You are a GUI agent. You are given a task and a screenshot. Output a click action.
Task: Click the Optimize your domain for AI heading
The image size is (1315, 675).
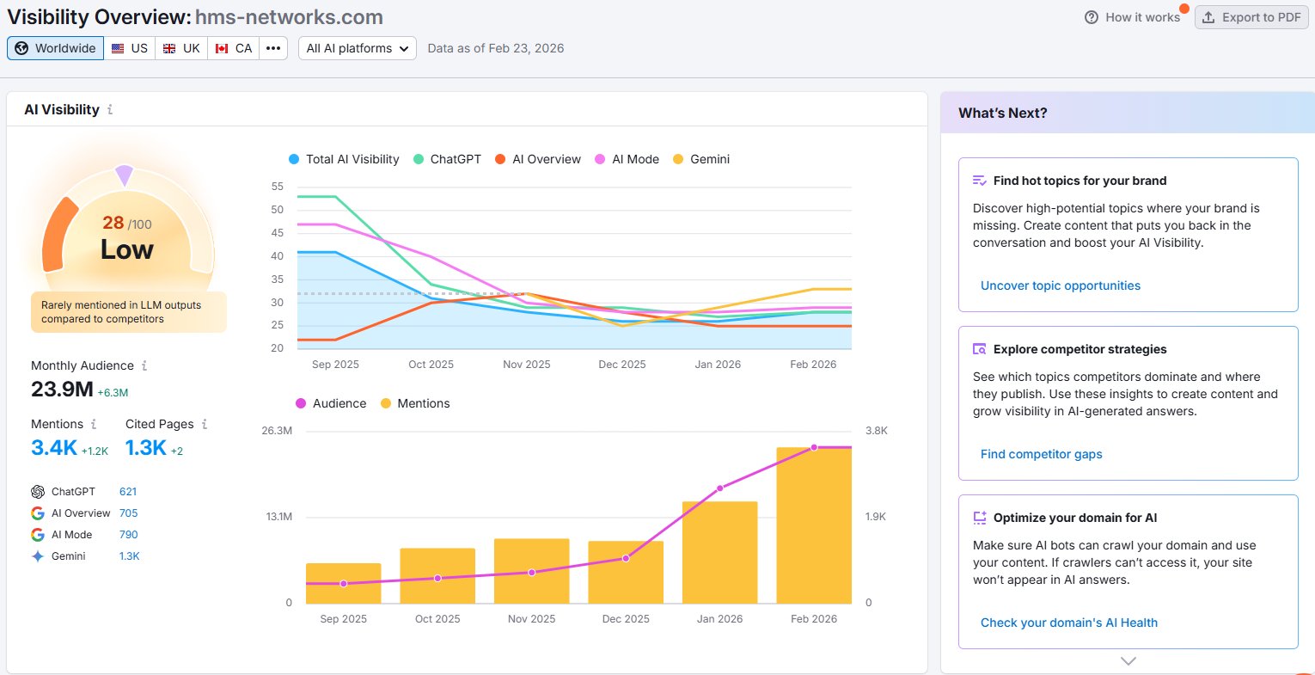tap(1075, 518)
